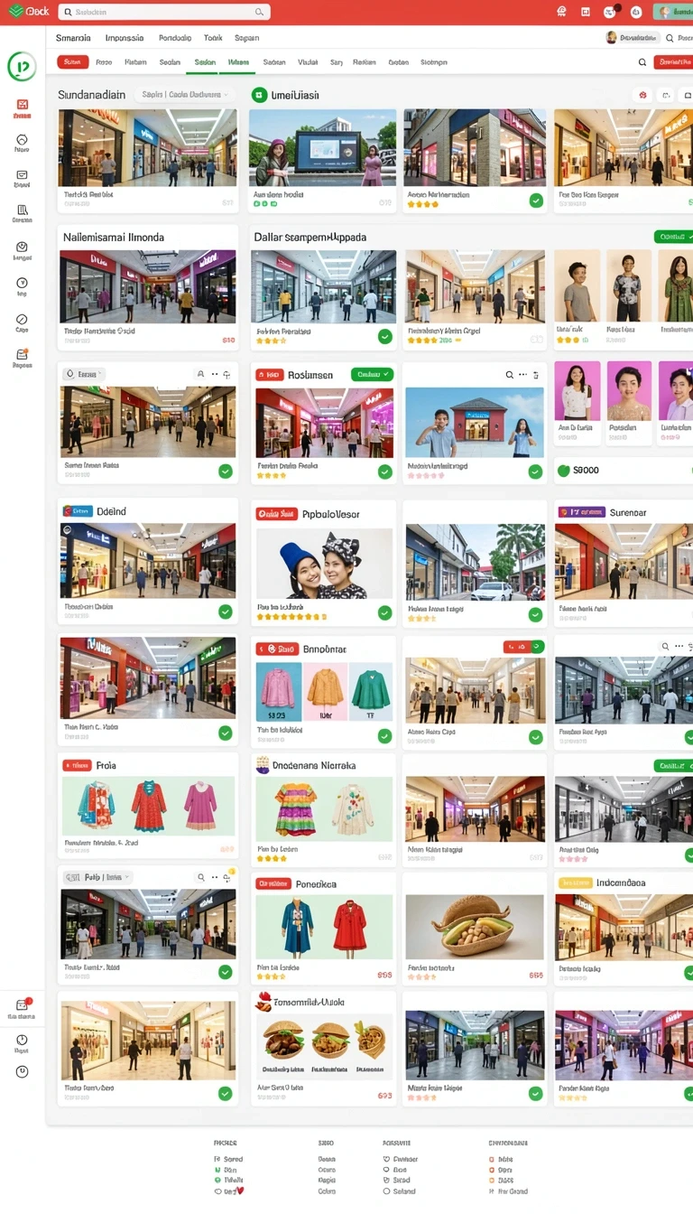Click the sidebar icon showing a slashed circle
The height and width of the screenshot is (1214, 693).
pyautogui.click(x=22, y=319)
